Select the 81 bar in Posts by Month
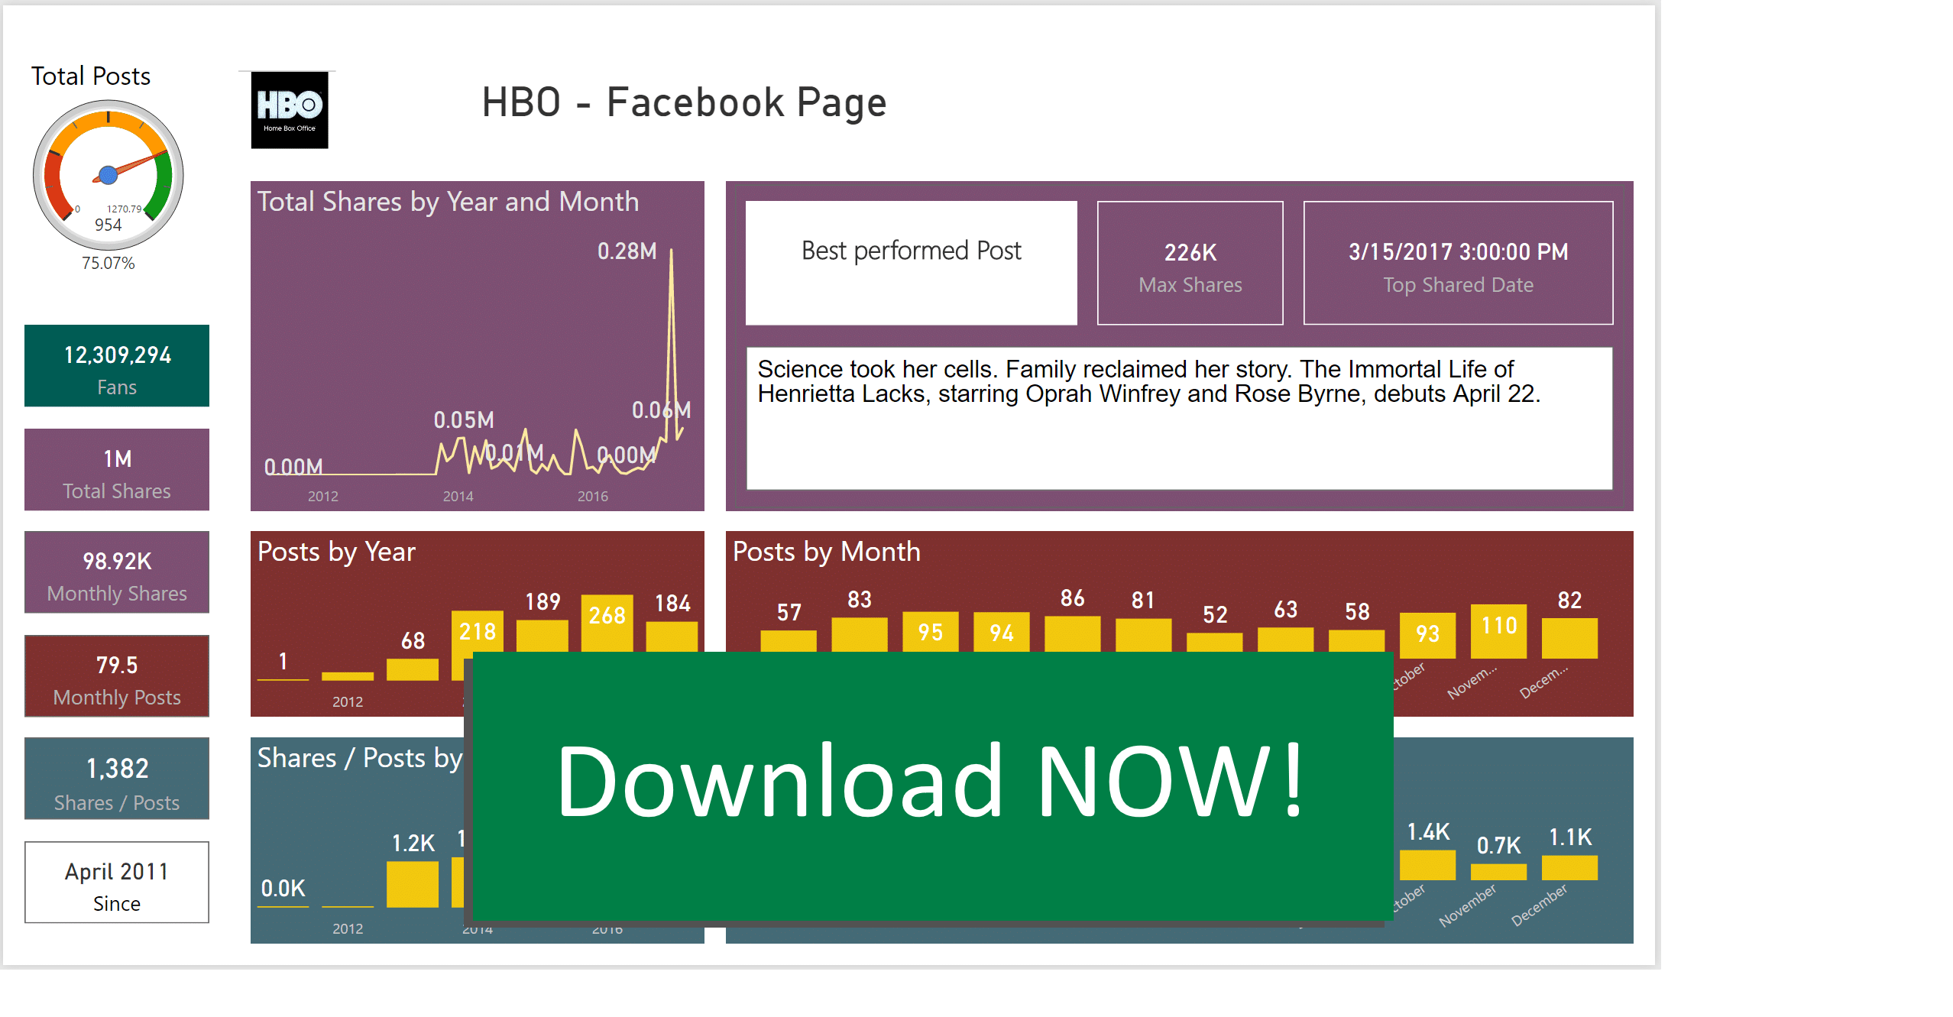Viewport: 1953px width, 1017px height. pyautogui.click(x=1143, y=635)
